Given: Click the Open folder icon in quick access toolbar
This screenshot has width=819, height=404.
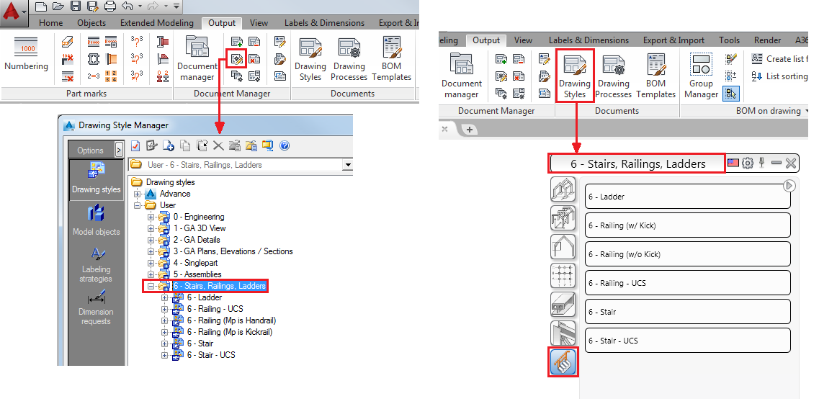Looking at the screenshot, I should (58, 6).
